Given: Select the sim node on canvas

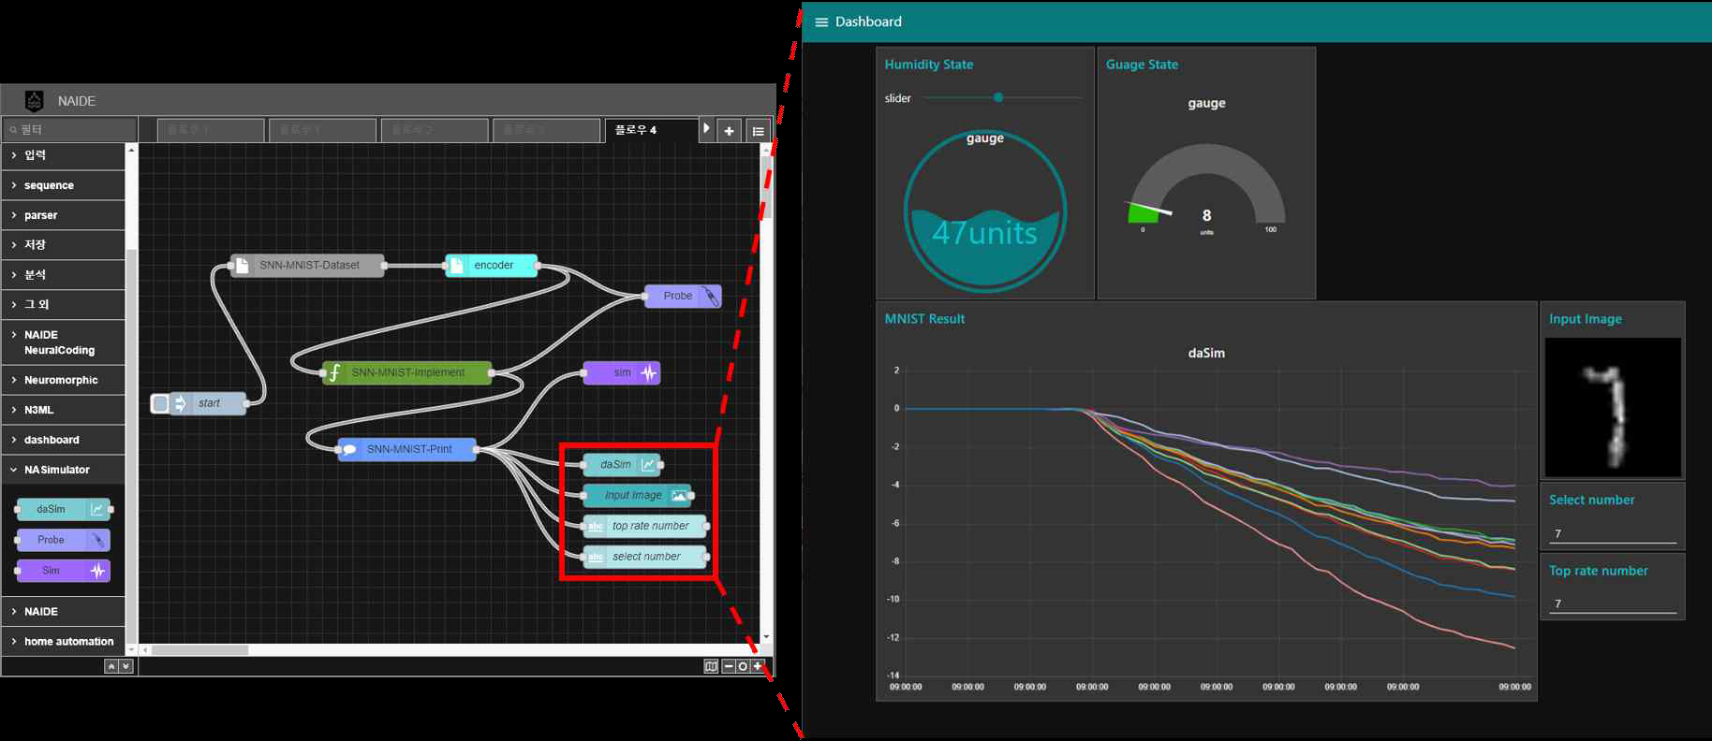Looking at the screenshot, I should pos(622,373).
